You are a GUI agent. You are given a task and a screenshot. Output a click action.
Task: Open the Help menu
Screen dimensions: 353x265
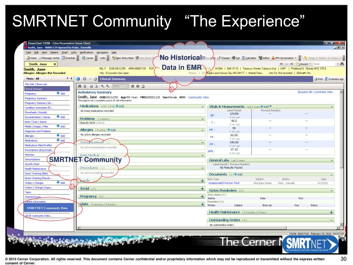(x=114, y=52)
